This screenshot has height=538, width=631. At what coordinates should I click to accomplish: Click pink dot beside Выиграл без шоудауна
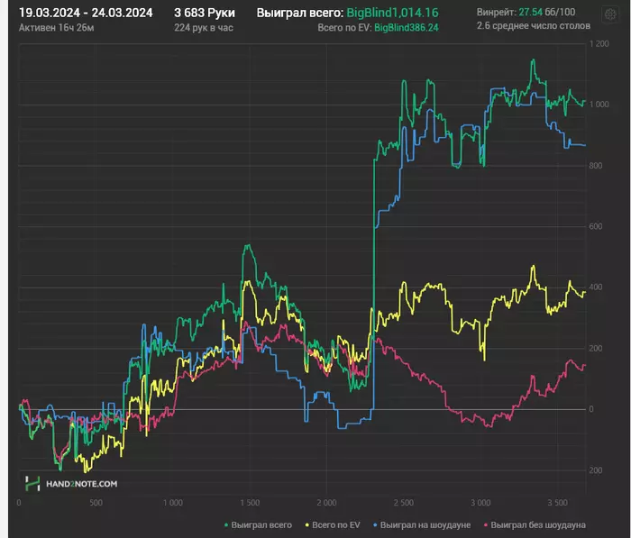[x=486, y=525]
